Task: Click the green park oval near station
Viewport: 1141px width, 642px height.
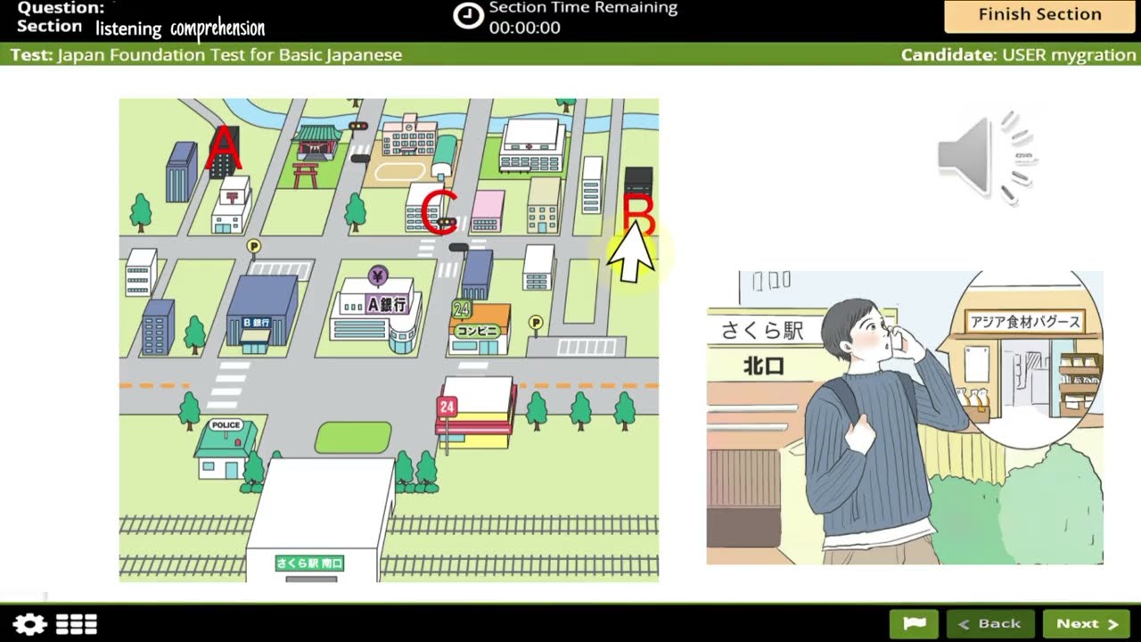Action: (353, 438)
